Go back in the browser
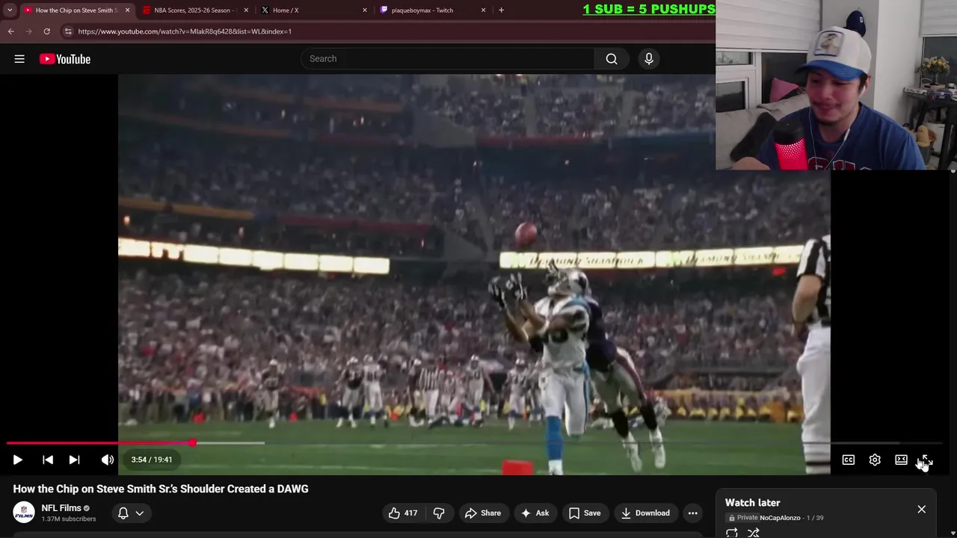Viewport: 957px width, 538px height. pyautogui.click(x=10, y=31)
